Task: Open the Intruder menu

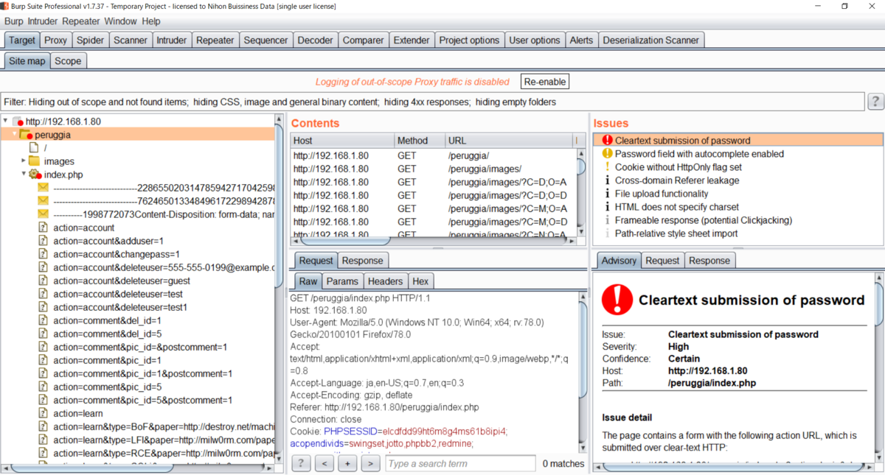Action: pos(43,21)
